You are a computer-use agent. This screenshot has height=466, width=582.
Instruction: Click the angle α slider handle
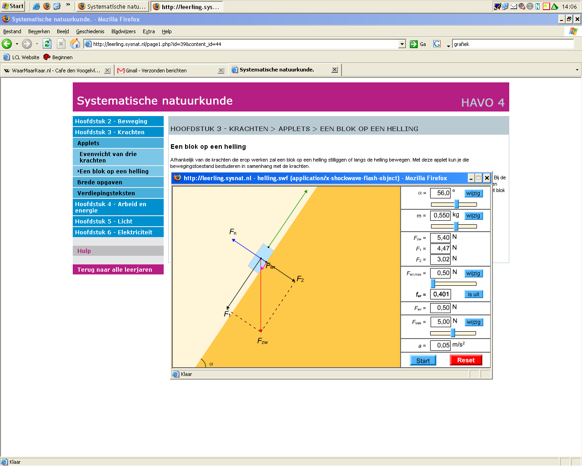457,204
